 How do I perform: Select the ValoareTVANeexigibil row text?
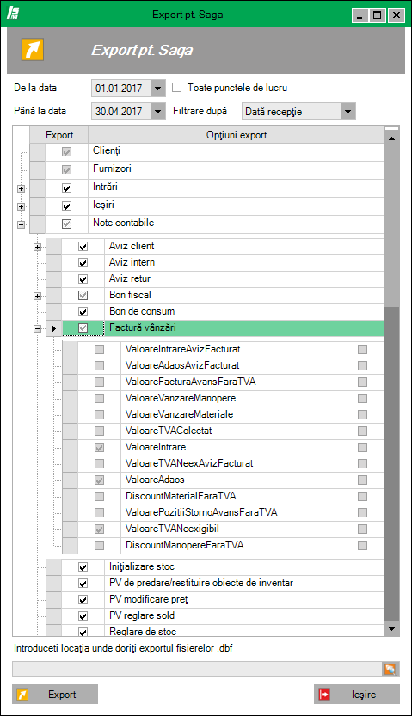[172, 529]
